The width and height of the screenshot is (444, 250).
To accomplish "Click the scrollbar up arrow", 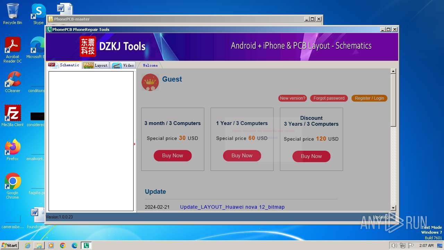I will 393,71.
